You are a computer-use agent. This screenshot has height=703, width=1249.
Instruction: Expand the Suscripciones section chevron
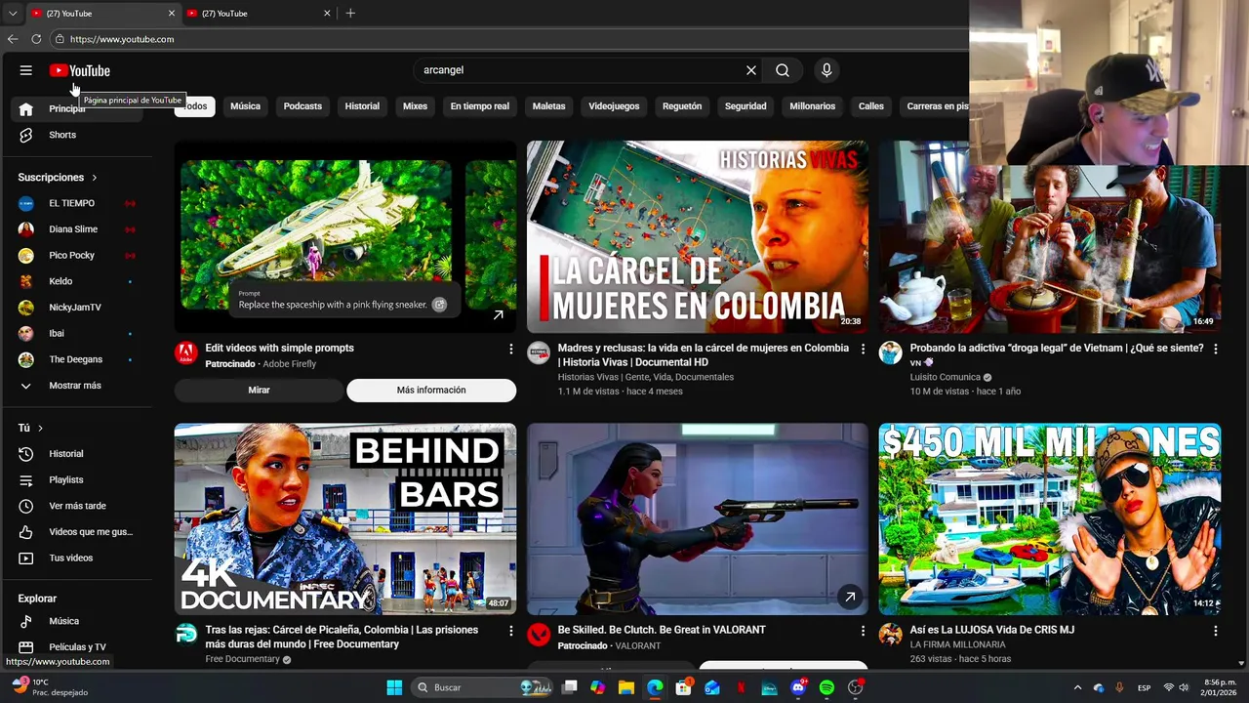click(95, 178)
